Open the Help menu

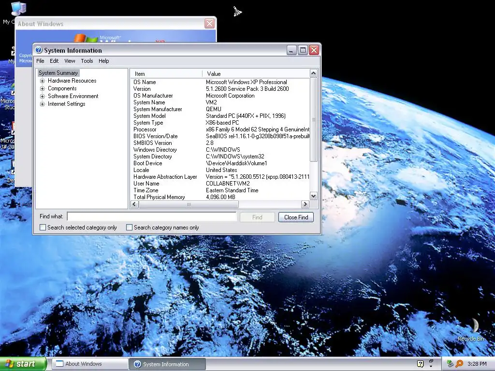[103, 61]
